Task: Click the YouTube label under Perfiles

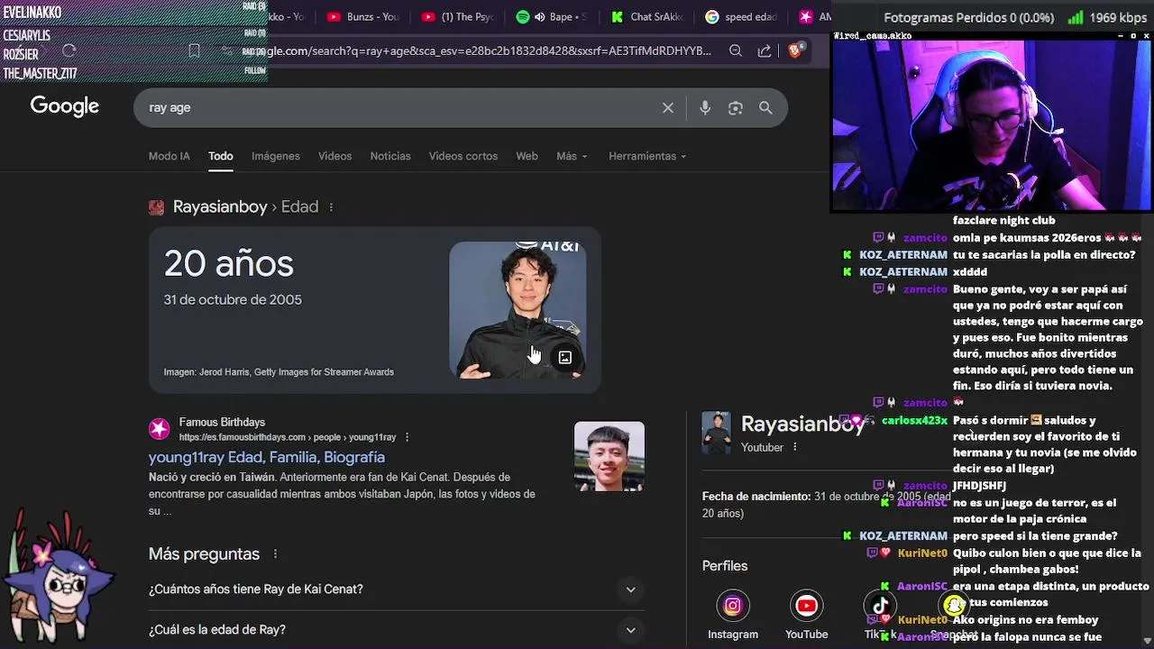Action: 806,635
